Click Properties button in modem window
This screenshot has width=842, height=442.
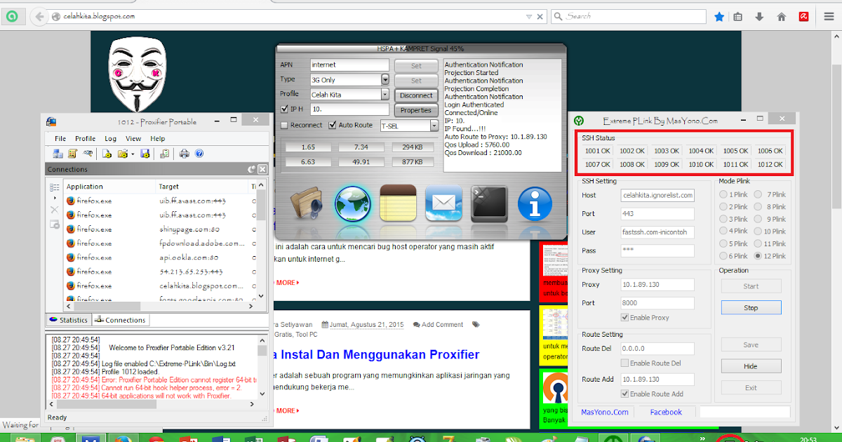(x=416, y=110)
